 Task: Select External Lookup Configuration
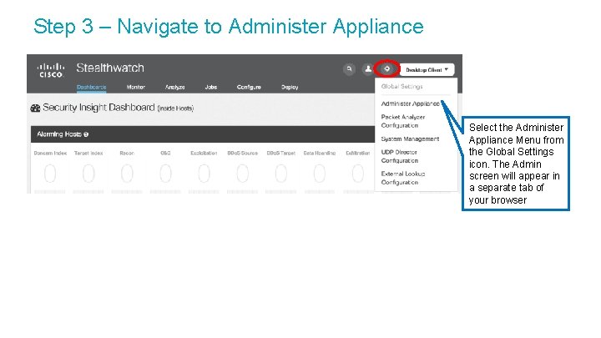pos(403,178)
